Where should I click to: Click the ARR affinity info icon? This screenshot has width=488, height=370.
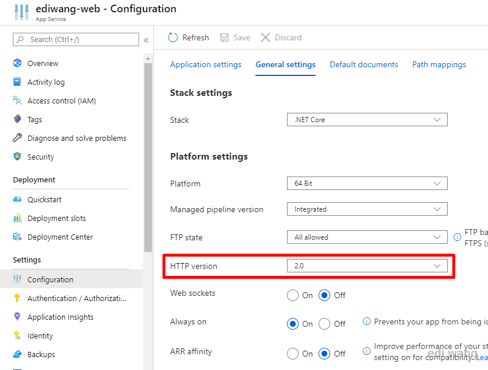[x=367, y=351]
